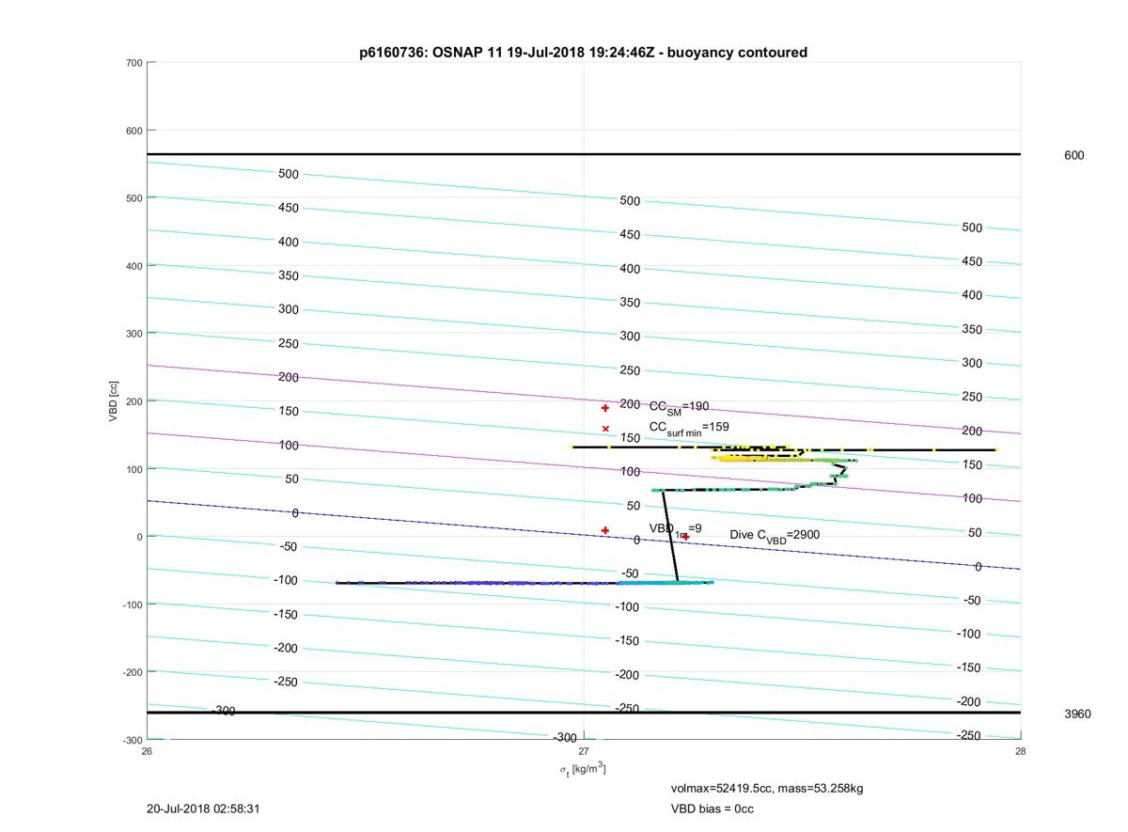Click the x-axis tick label "28"

(x=1021, y=751)
